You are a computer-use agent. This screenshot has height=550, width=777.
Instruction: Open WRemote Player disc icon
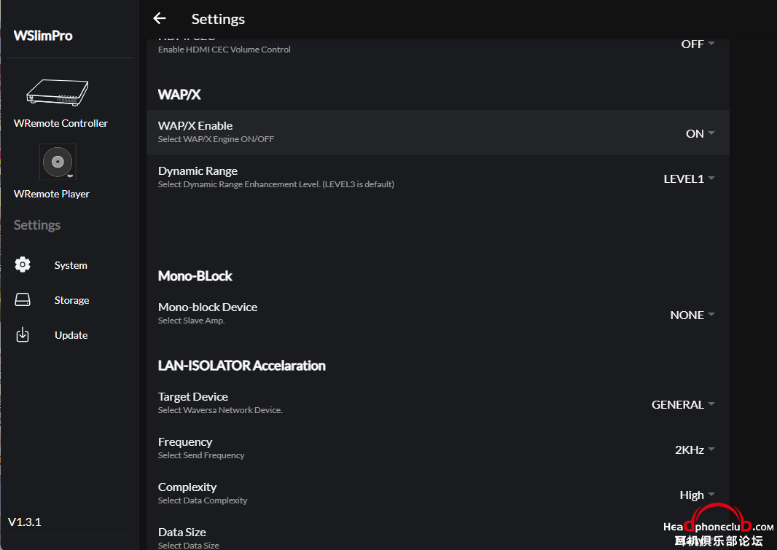[x=58, y=162]
